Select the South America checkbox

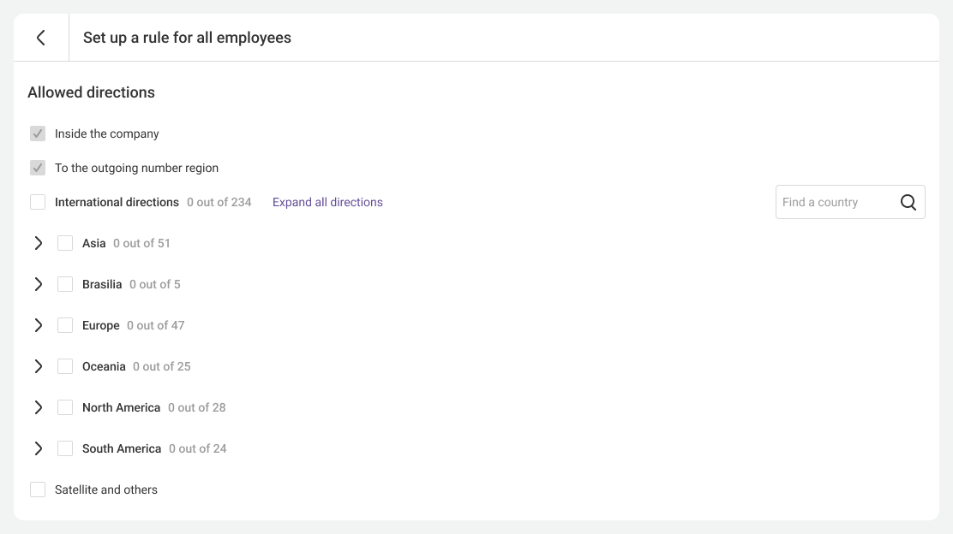pos(65,448)
